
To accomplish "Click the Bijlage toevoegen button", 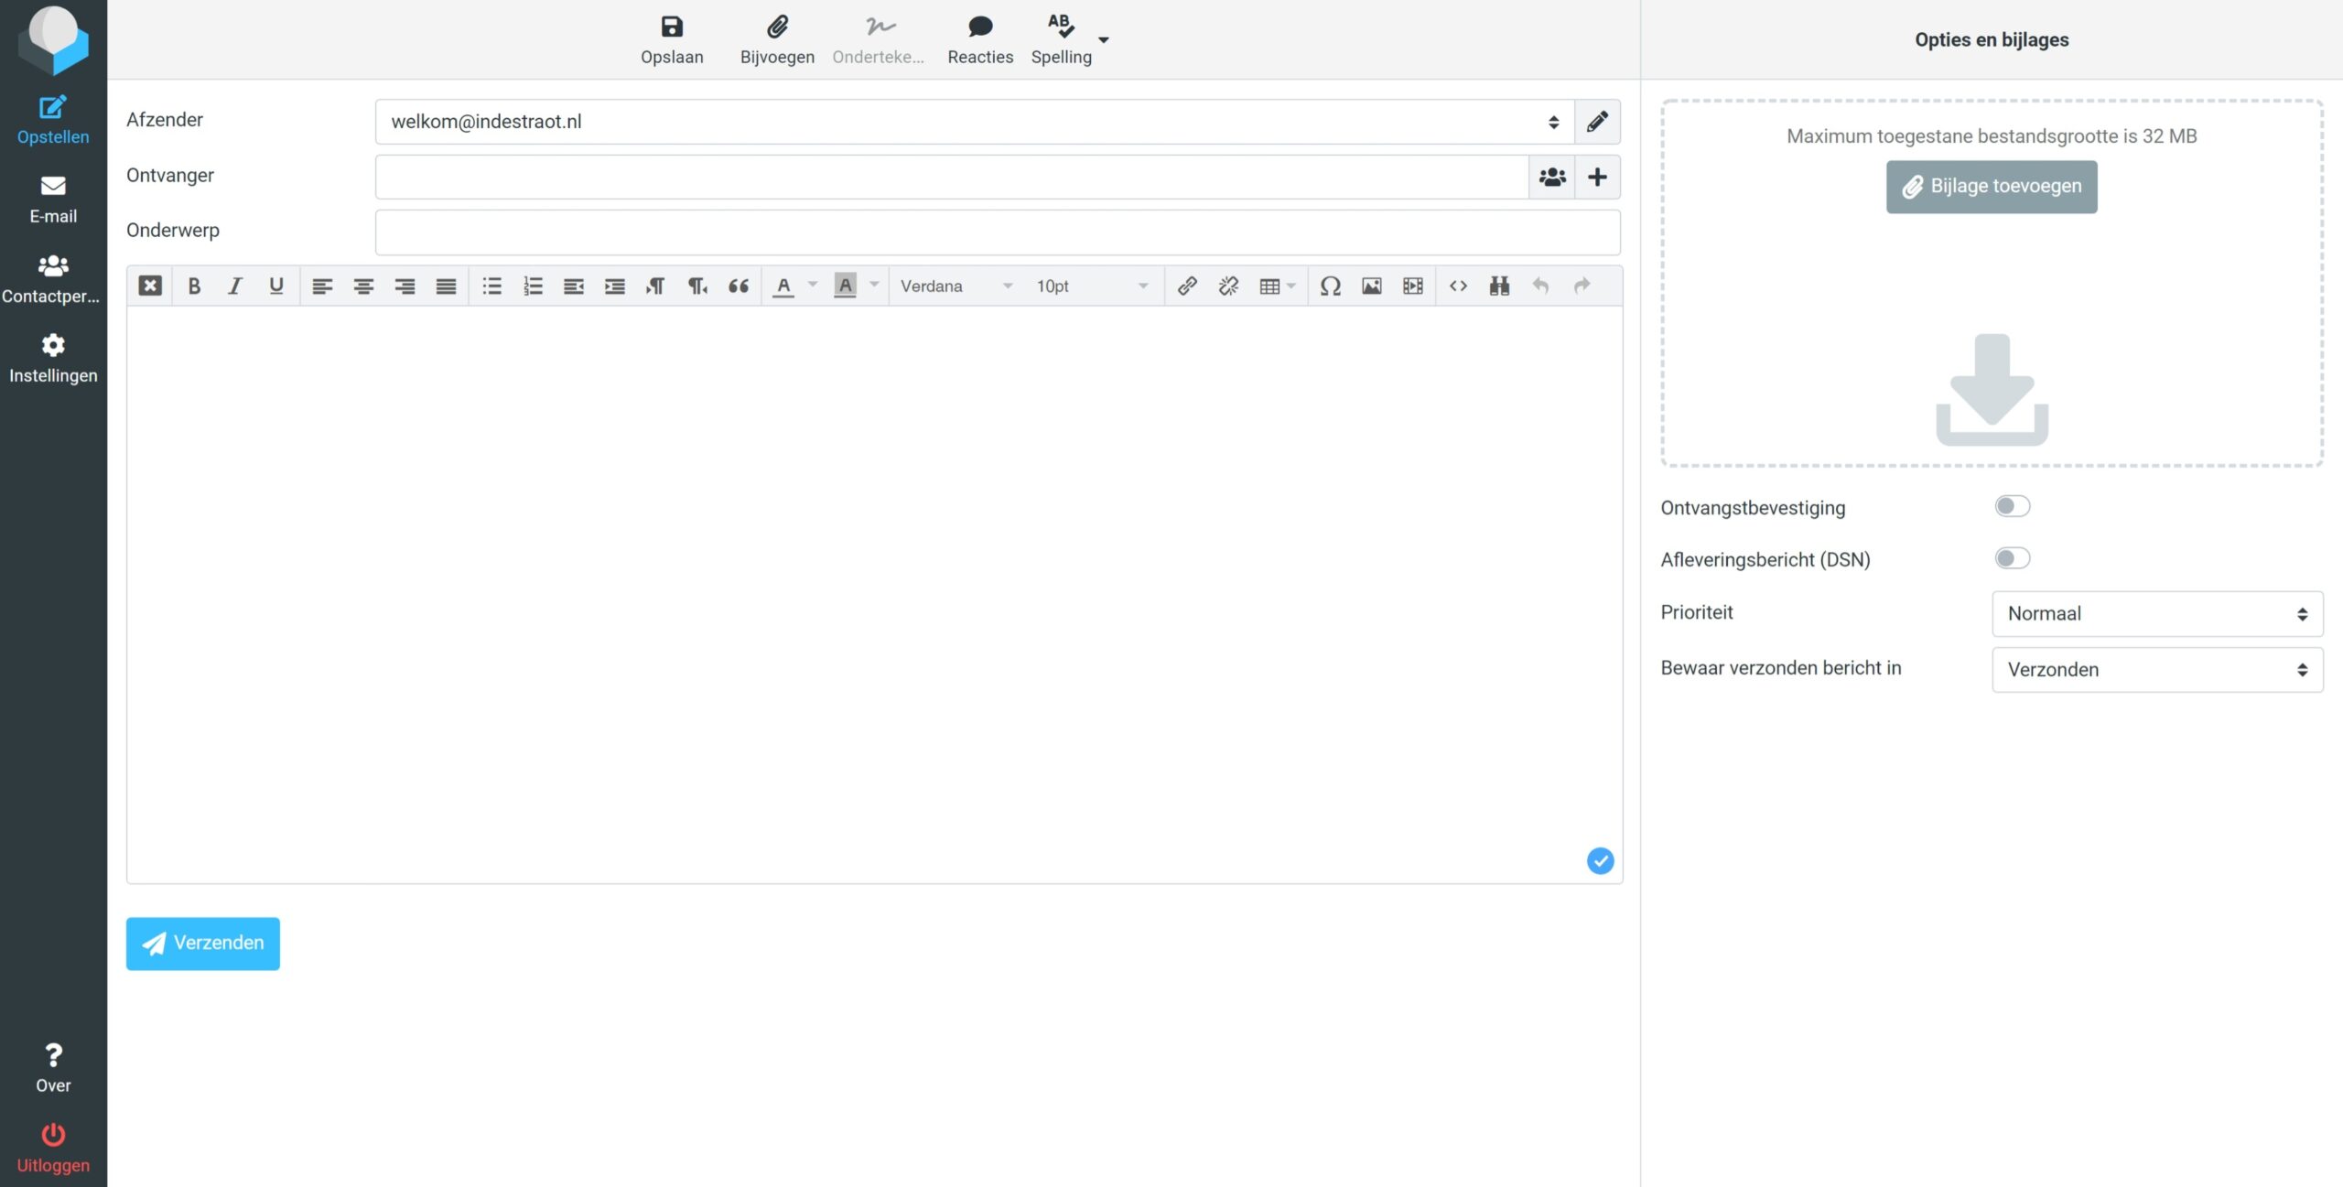I will click(1991, 187).
